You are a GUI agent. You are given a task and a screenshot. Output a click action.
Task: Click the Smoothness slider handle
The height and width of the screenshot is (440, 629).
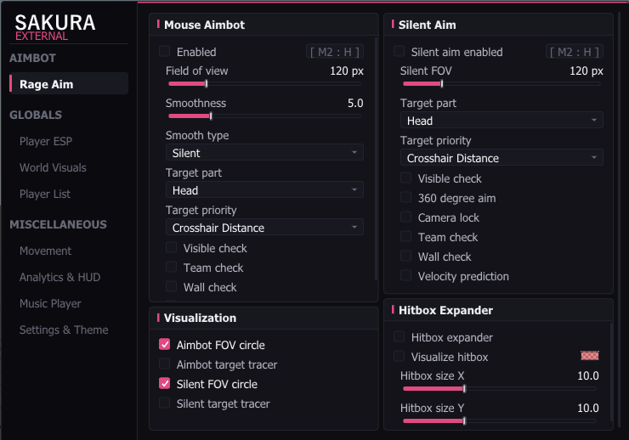(211, 116)
